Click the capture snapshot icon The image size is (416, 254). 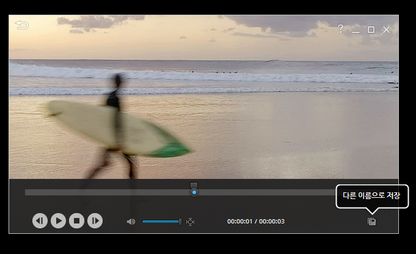(190, 222)
